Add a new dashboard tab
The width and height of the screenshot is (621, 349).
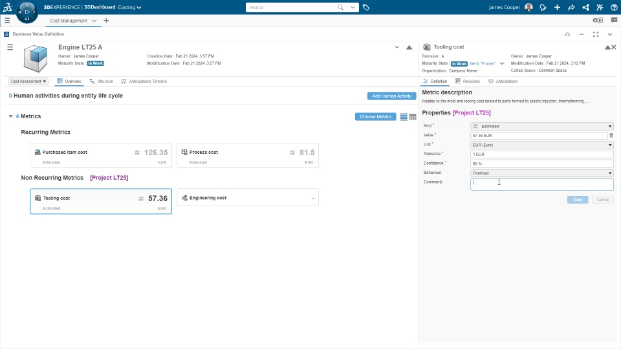(106, 21)
